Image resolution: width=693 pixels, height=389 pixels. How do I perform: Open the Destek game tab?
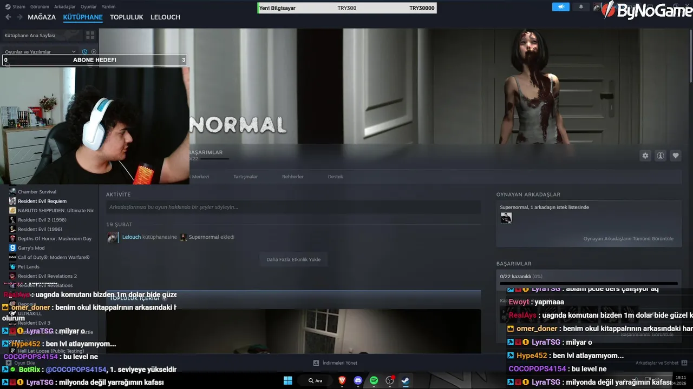point(335,177)
